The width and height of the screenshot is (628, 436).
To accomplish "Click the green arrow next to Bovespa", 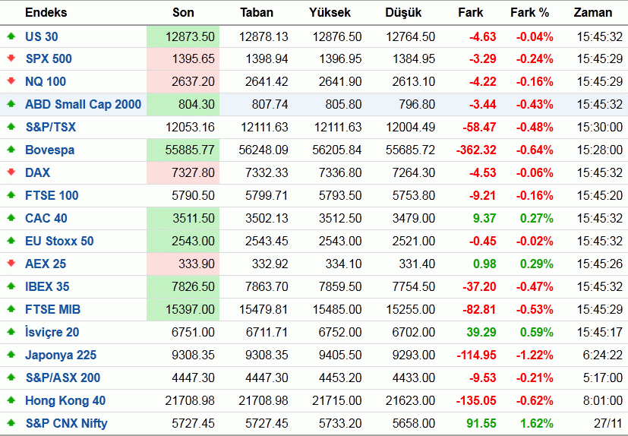I will 11,150.
